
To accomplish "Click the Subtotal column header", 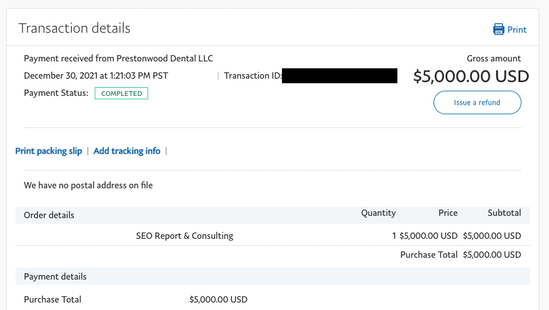I will (x=504, y=213).
